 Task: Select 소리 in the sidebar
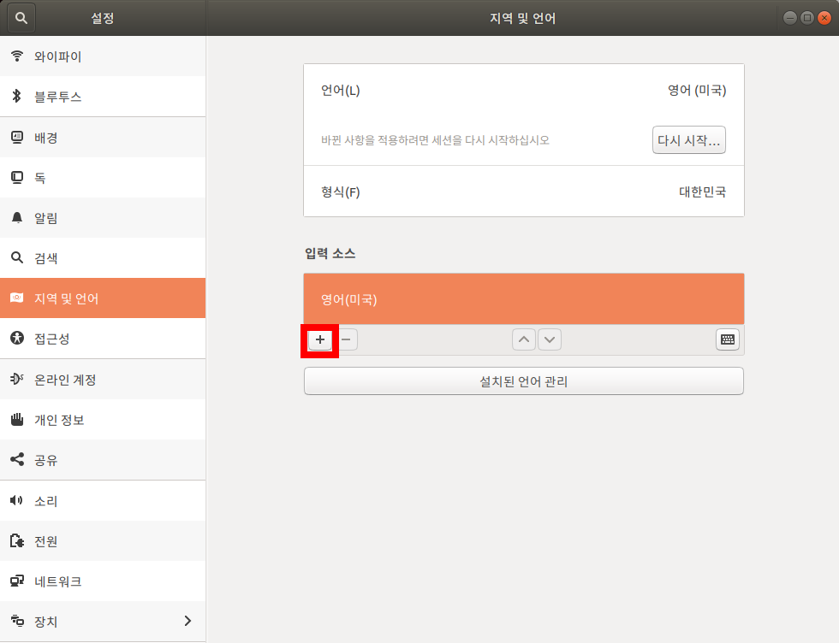coord(103,501)
